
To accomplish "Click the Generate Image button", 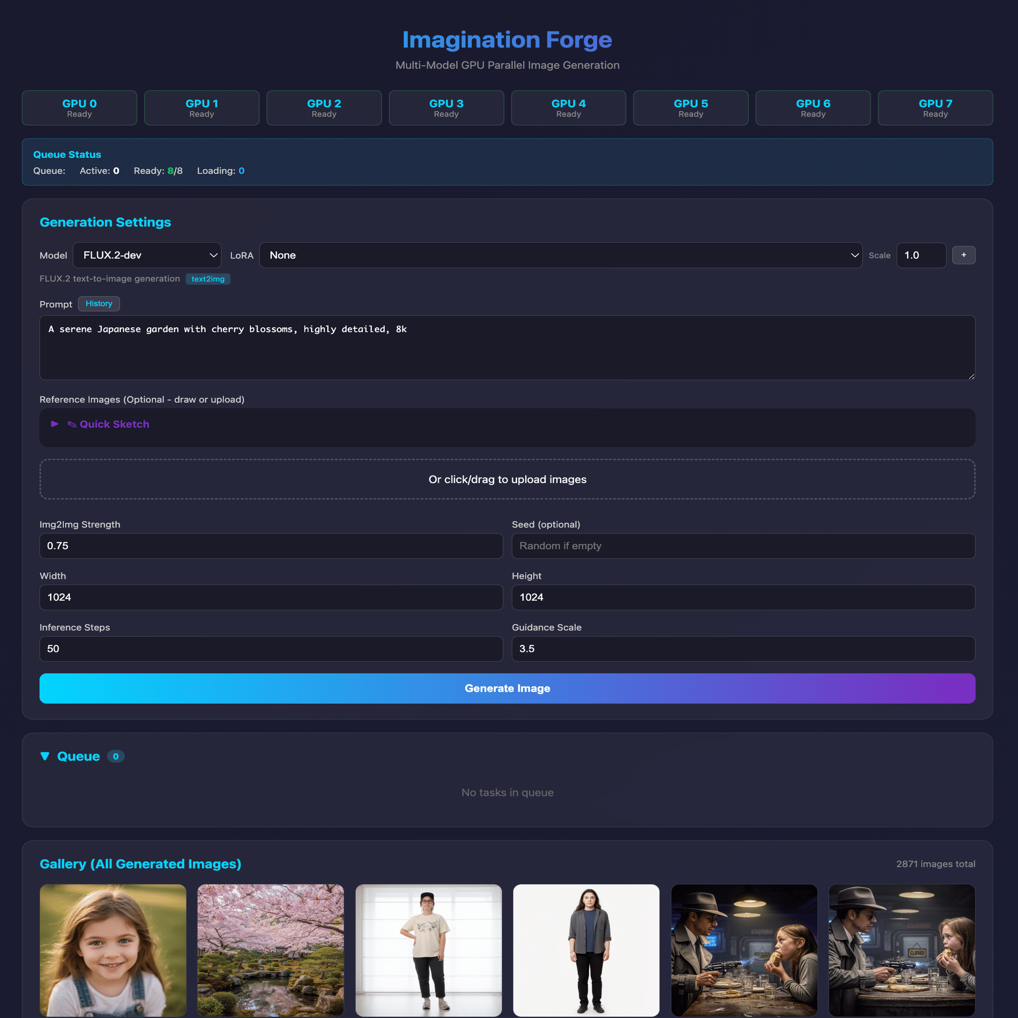I will pyautogui.click(x=507, y=688).
